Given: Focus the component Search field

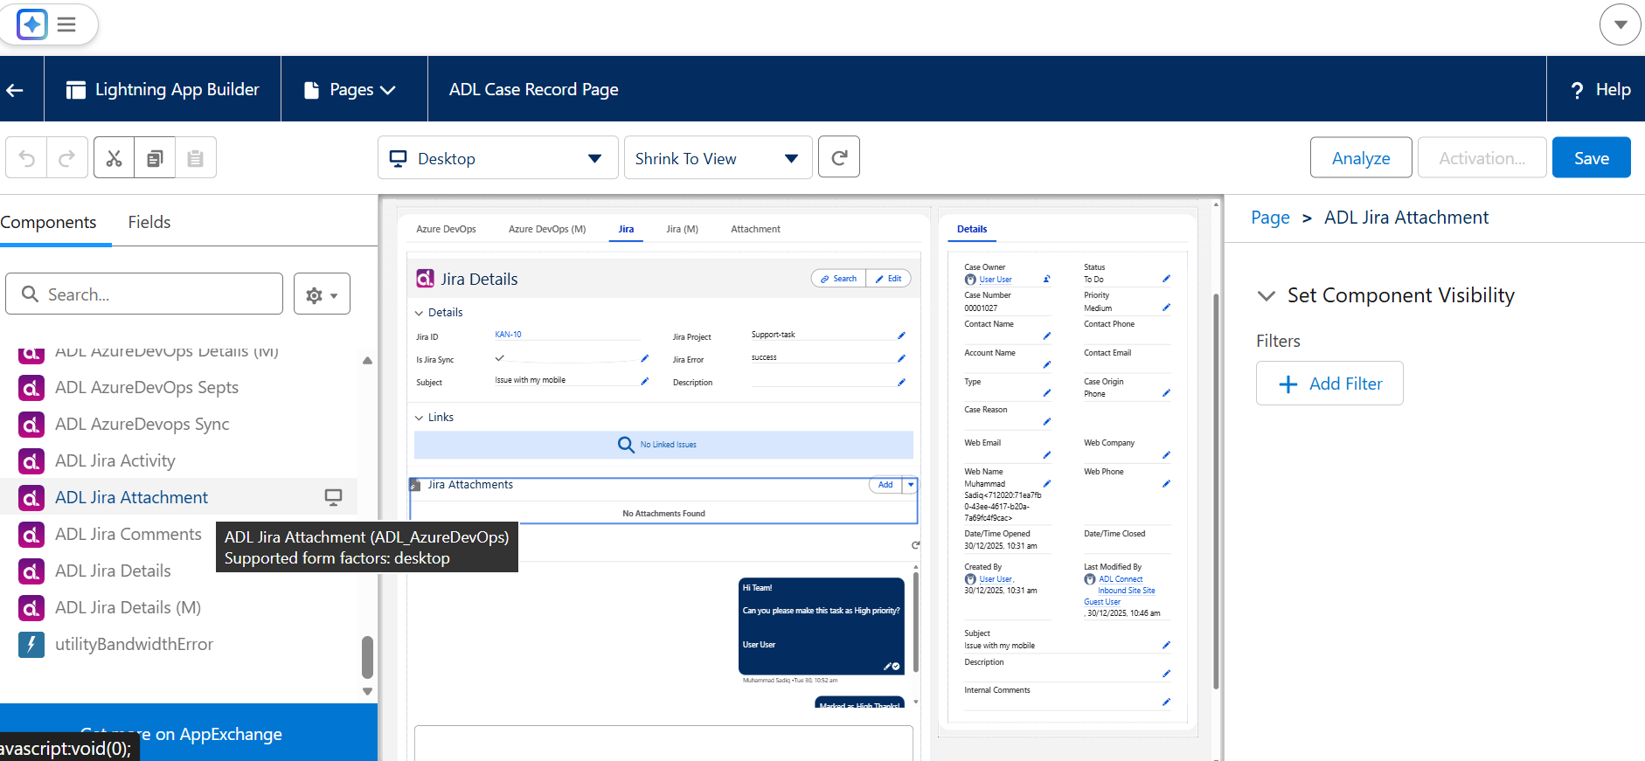Looking at the screenshot, I should click(144, 294).
